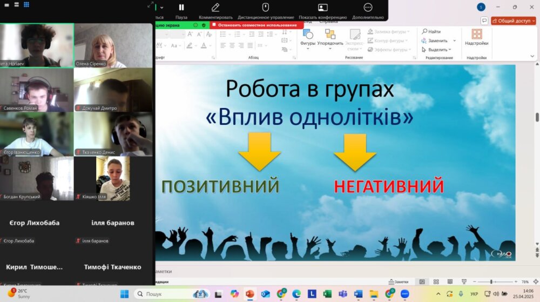
Task: Open the Дополнительно (more) menu in Zoom
Action: [368, 11]
